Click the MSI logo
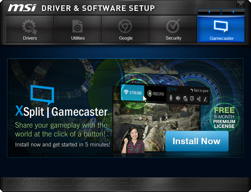This screenshot has height=192, width=251. pos(22,8)
